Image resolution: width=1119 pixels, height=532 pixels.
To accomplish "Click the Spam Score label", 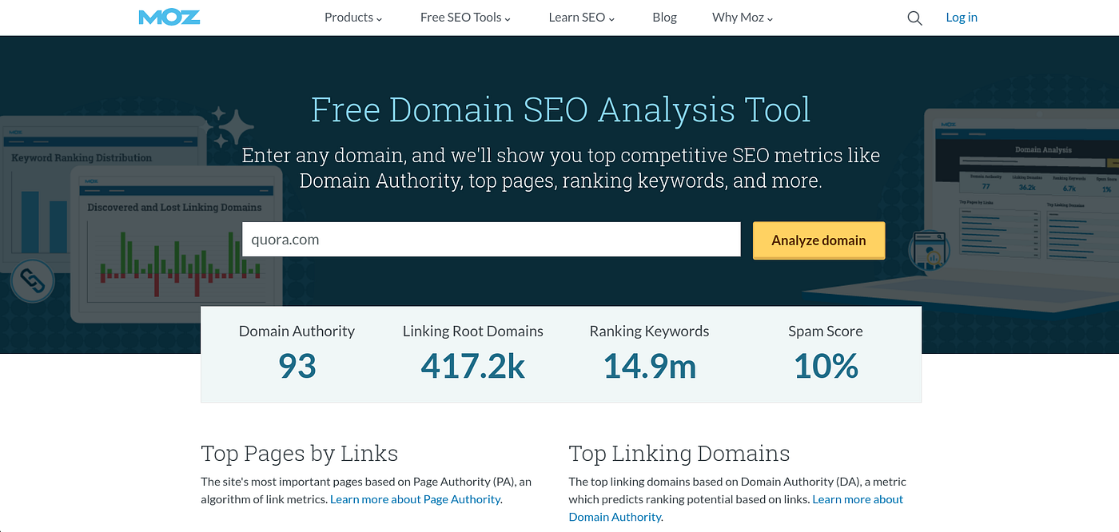I will tap(826, 331).
